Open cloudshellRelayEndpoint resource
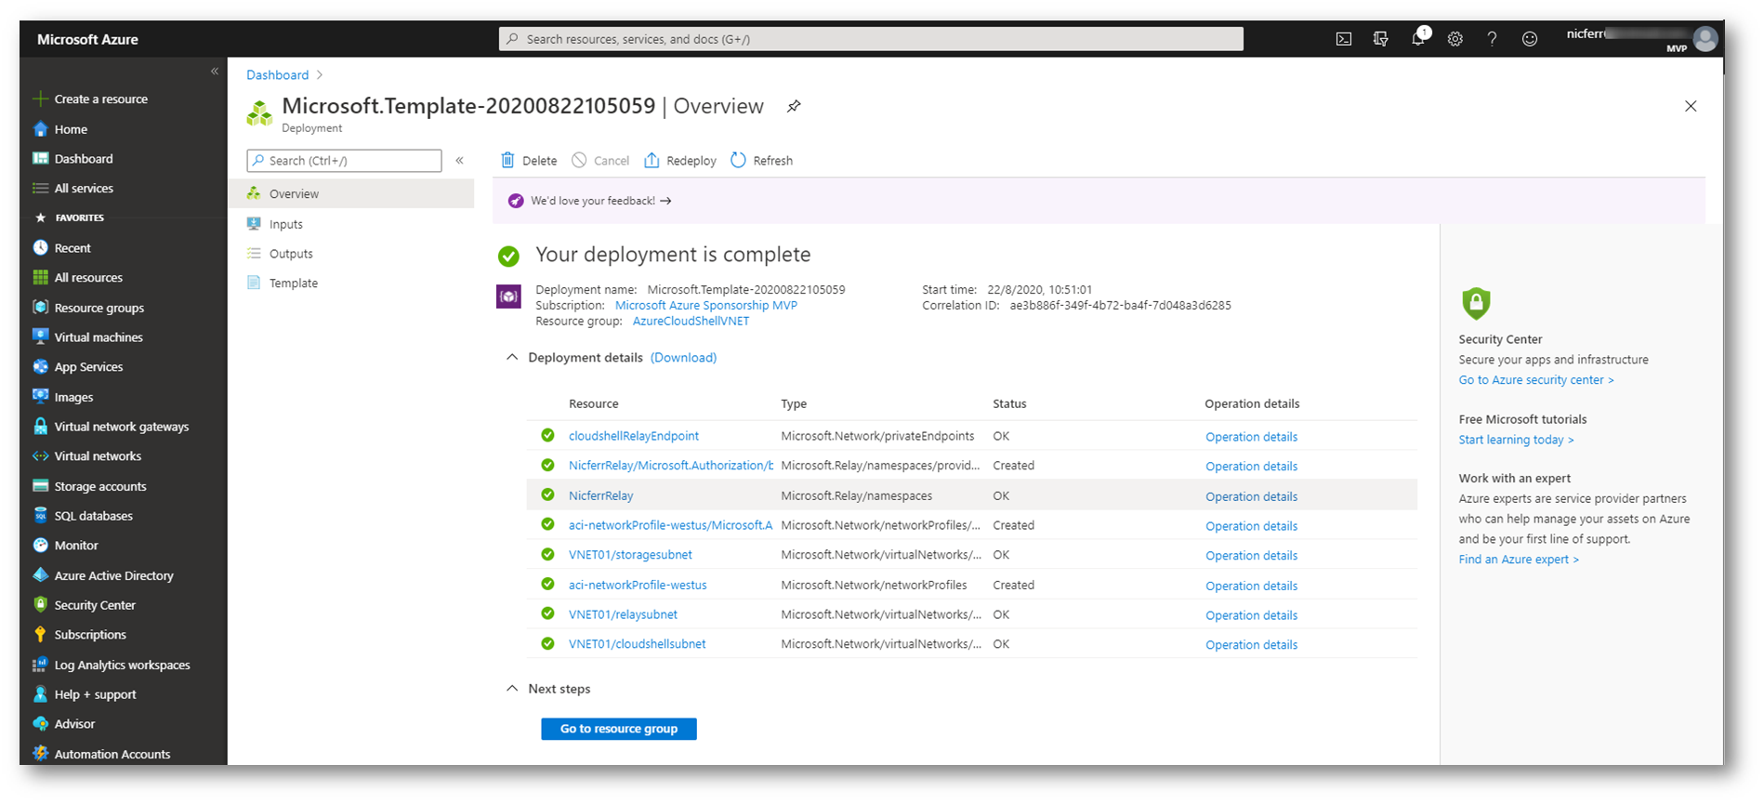 (634, 436)
